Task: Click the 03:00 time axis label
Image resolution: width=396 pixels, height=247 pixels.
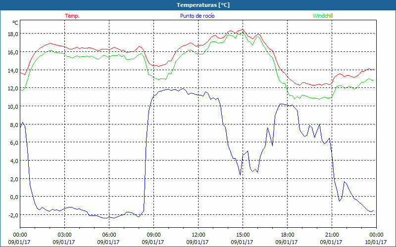Action: [64, 235]
